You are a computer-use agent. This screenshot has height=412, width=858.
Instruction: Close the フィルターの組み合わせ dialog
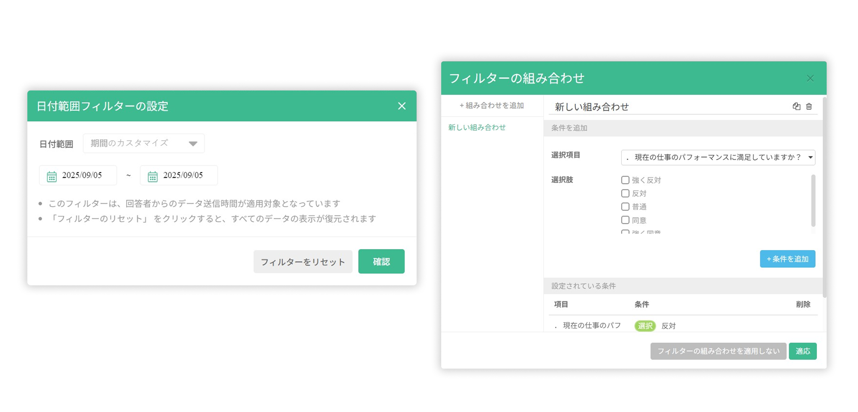(810, 78)
